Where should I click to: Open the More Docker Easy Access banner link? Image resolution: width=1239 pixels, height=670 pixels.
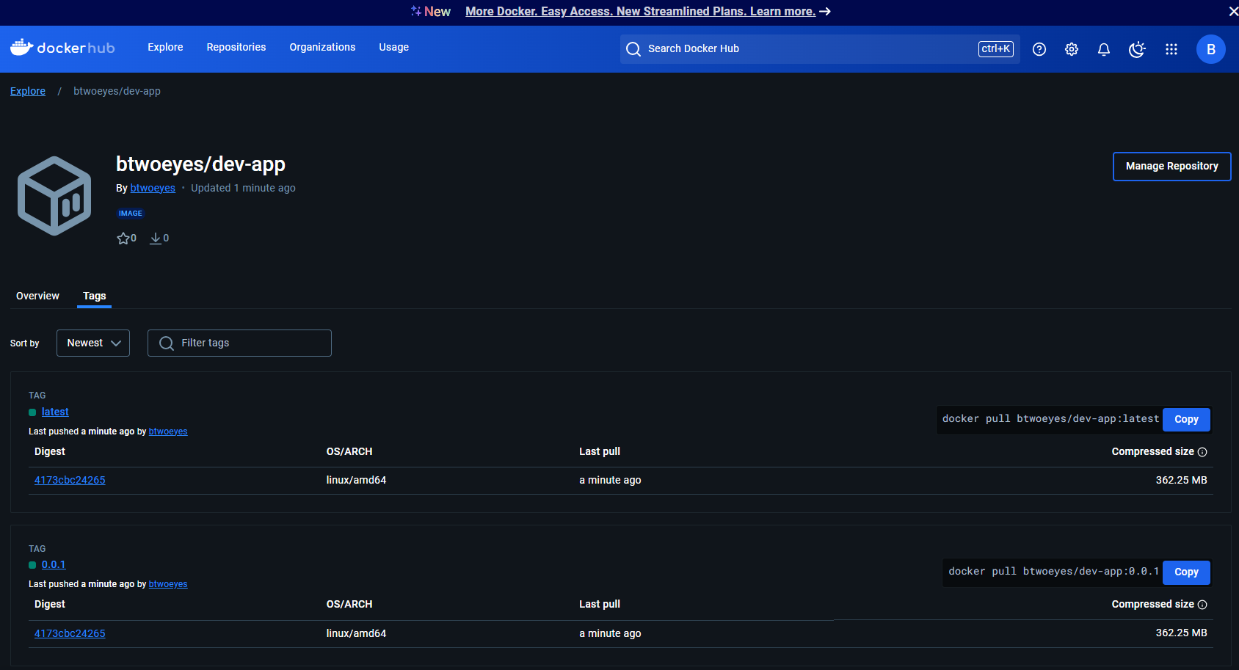640,11
